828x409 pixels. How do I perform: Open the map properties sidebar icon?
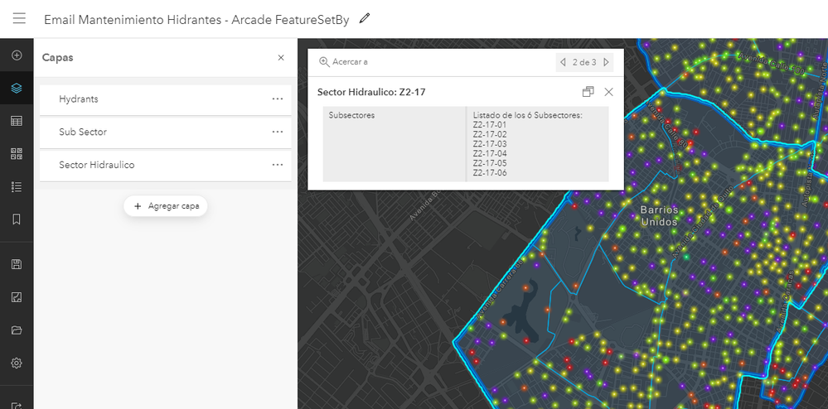(17, 297)
